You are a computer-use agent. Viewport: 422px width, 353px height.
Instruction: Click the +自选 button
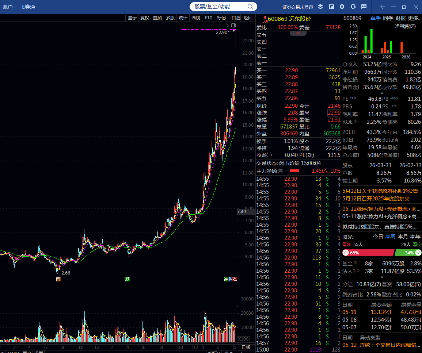[235, 18]
